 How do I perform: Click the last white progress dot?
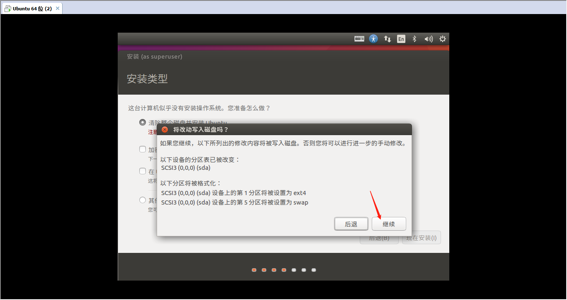click(314, 270)
